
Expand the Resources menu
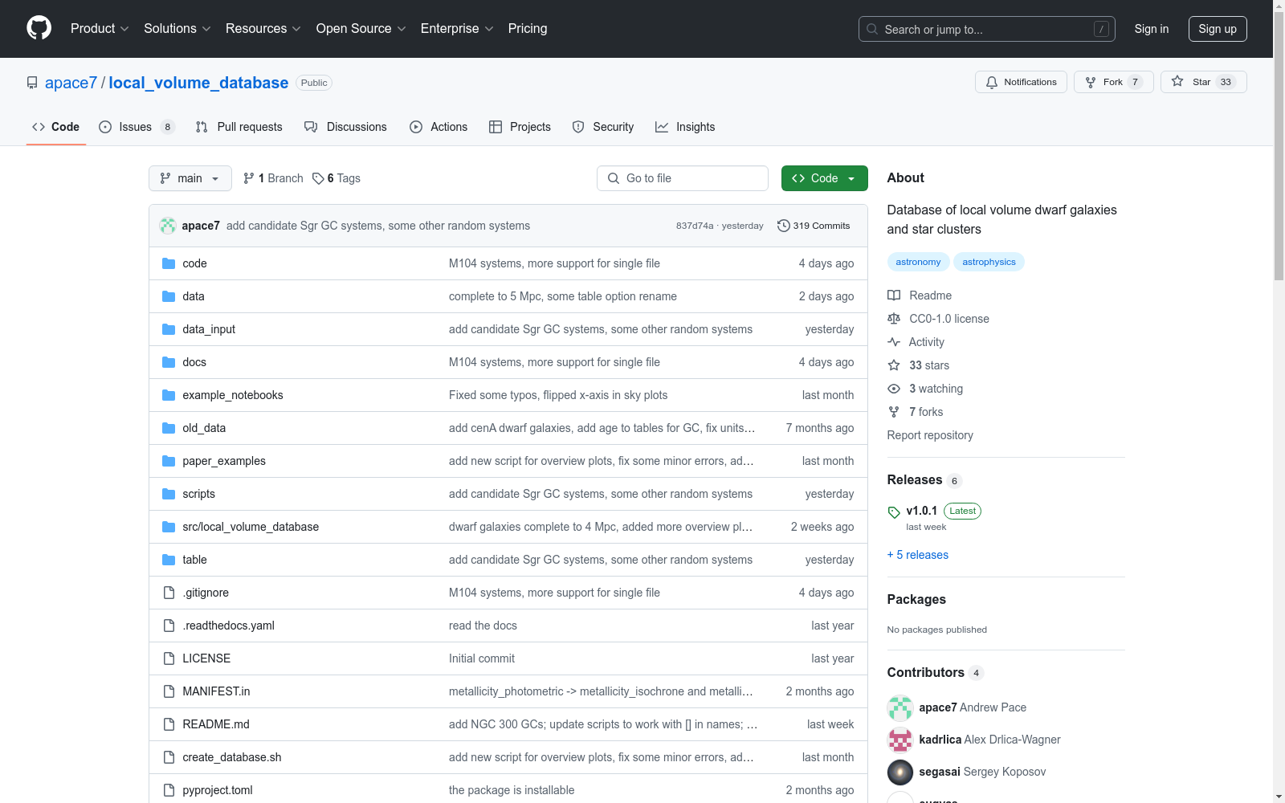pyautogui.click(x=263, y=29)
